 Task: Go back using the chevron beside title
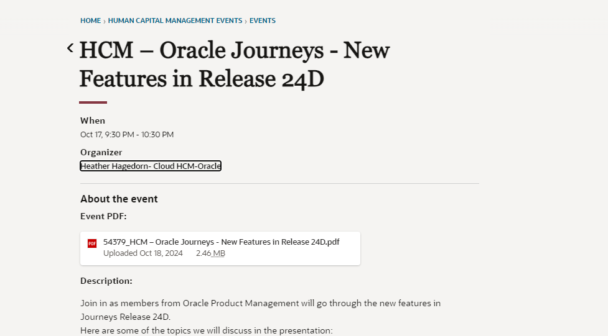(70, 48)
